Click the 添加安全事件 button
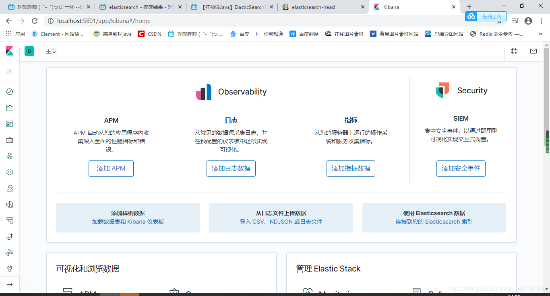The height and width of the screenshot is (296, 550). [461, 169]
